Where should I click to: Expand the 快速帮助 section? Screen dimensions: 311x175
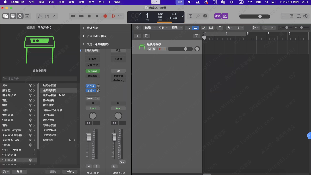click(84, 28)
